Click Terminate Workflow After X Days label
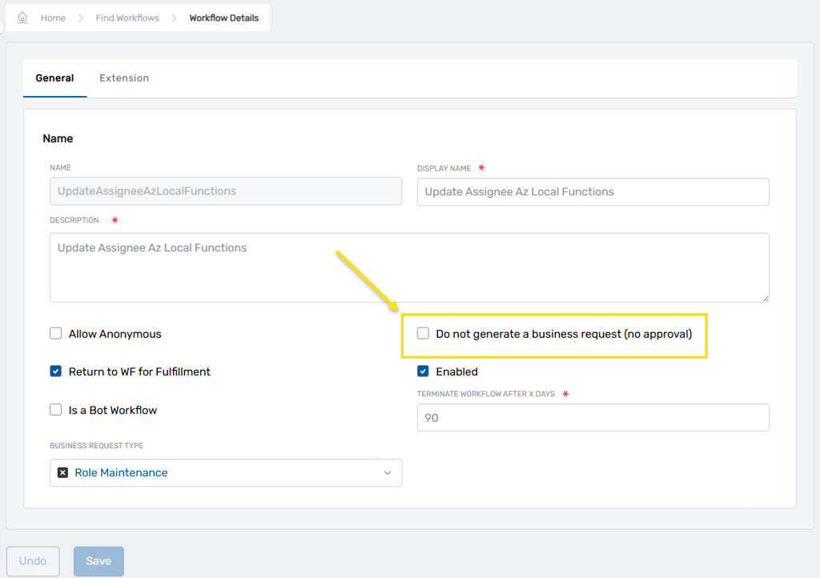Screen dimensions: 820x578 click(486, 394)
